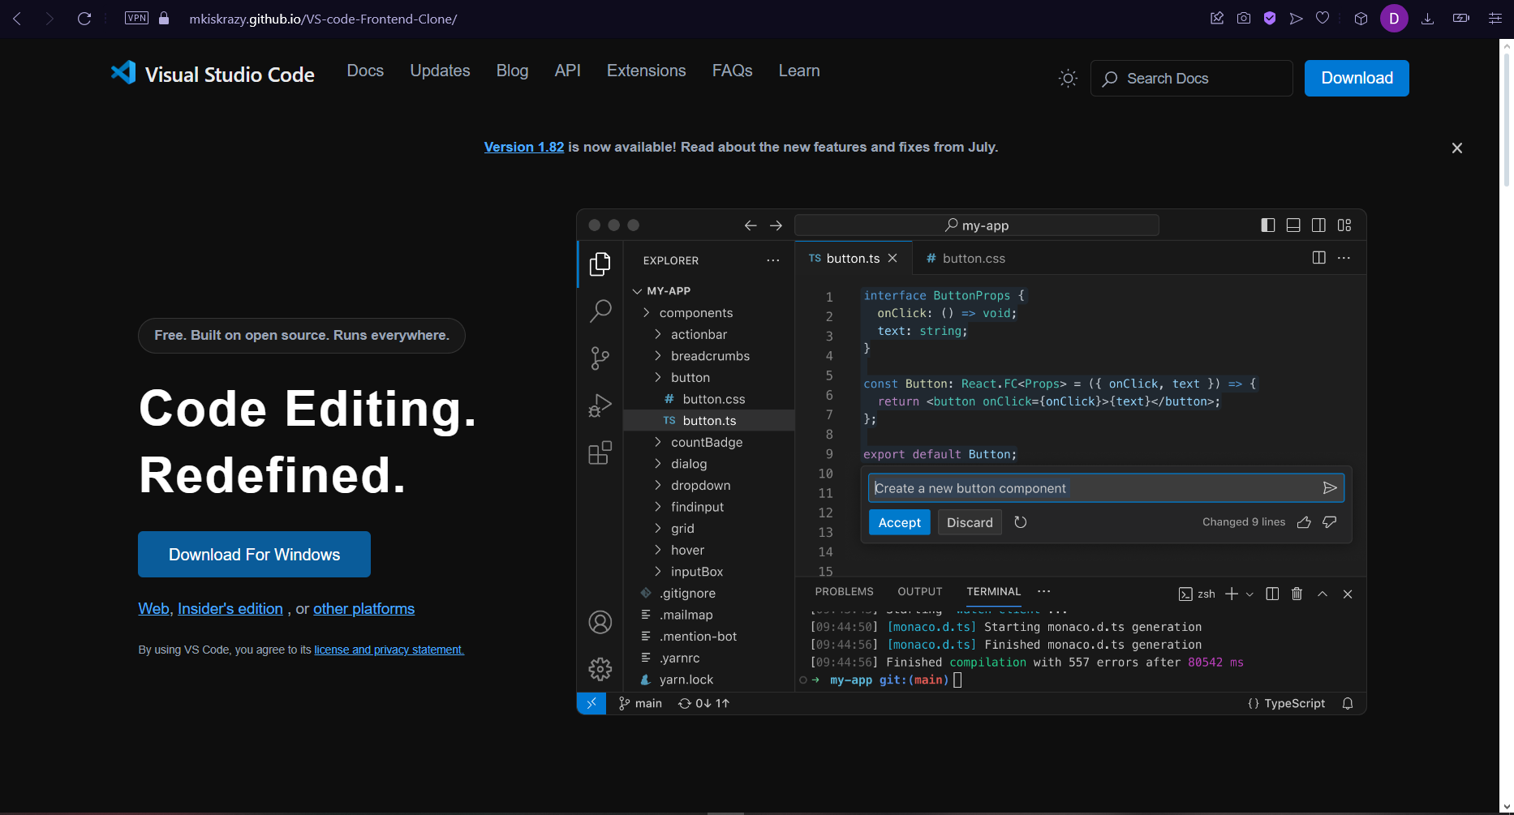Click the send arrow in inline chat box
The height and width of the screenshot is (815, 1514).
[x=1329, y=488]
